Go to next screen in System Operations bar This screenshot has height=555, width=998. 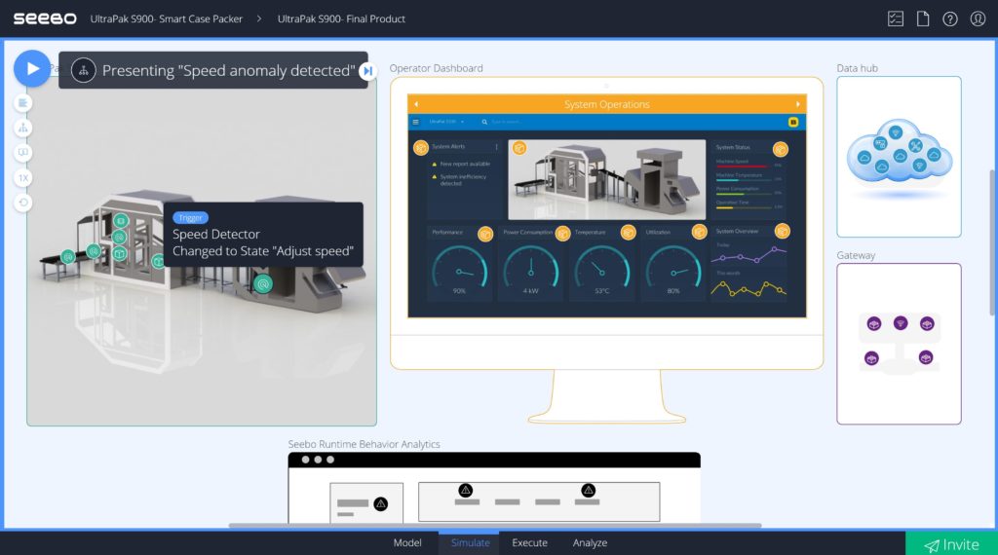pyautogui.click(x=797, y=104)
